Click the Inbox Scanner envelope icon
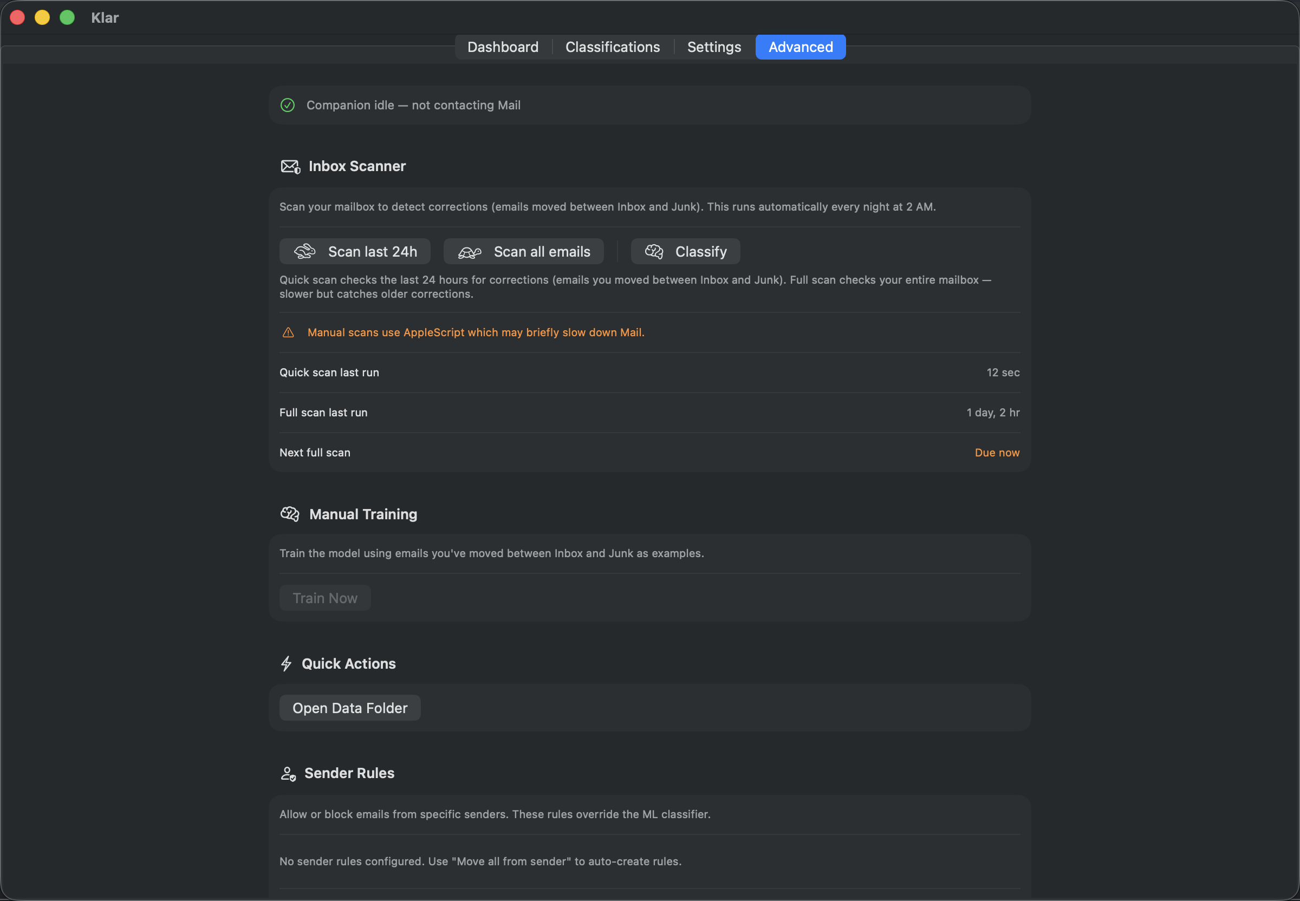Screen dimensions: 1300x901 (290, 167)
